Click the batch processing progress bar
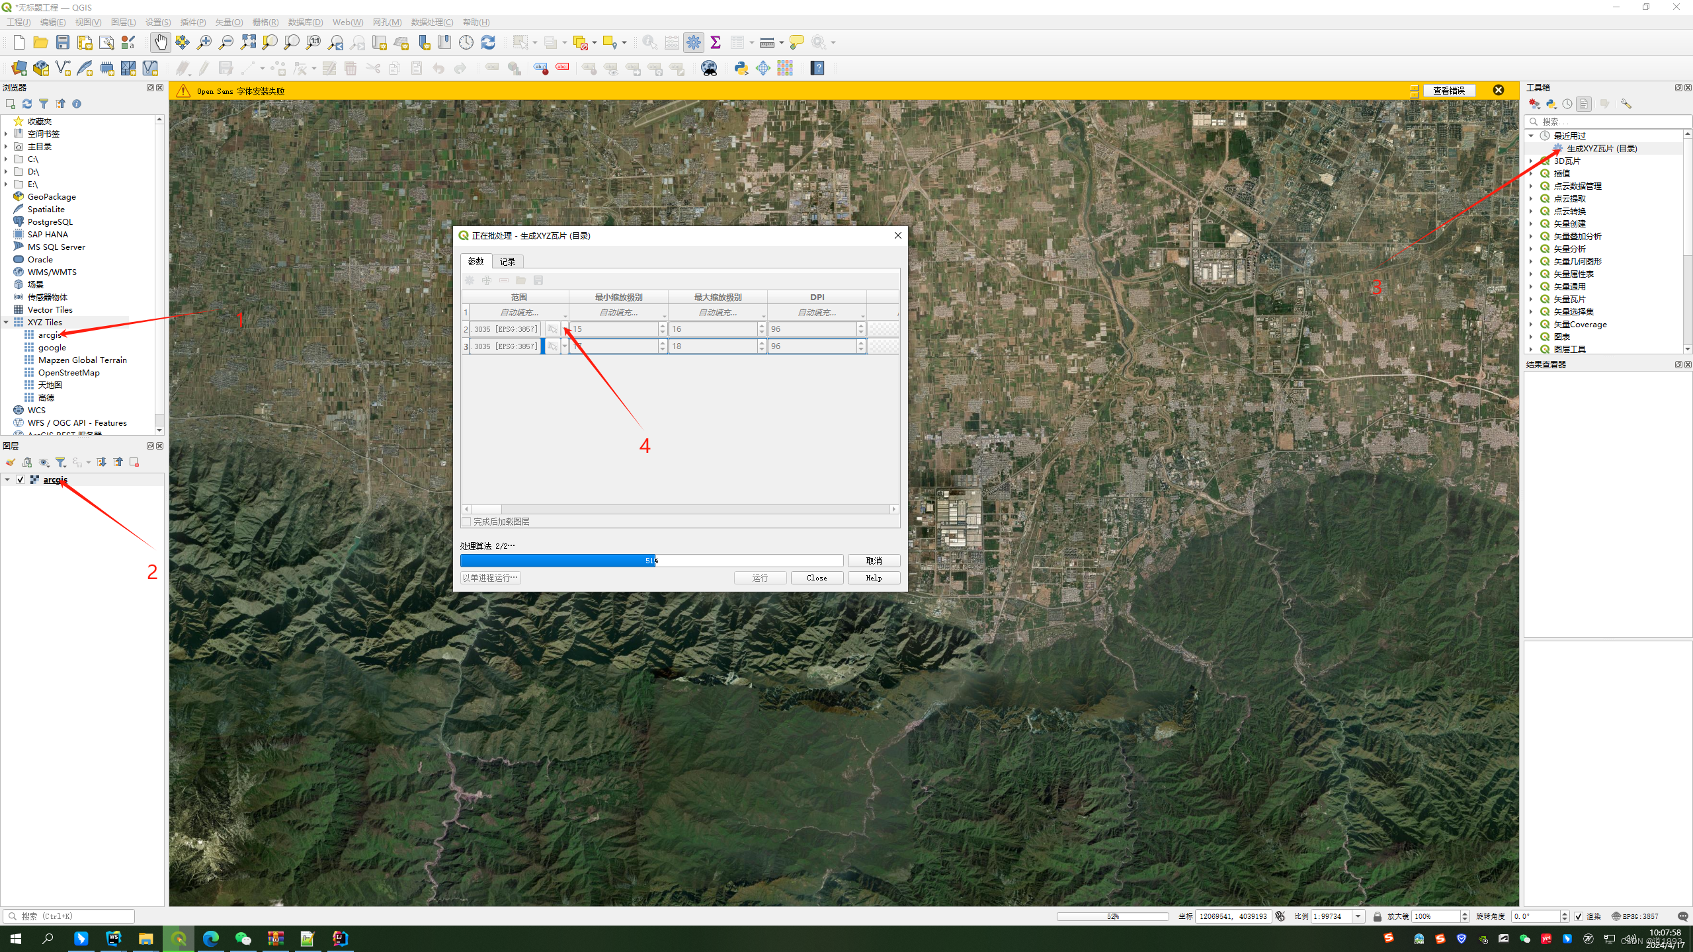 tap(651, 561)
